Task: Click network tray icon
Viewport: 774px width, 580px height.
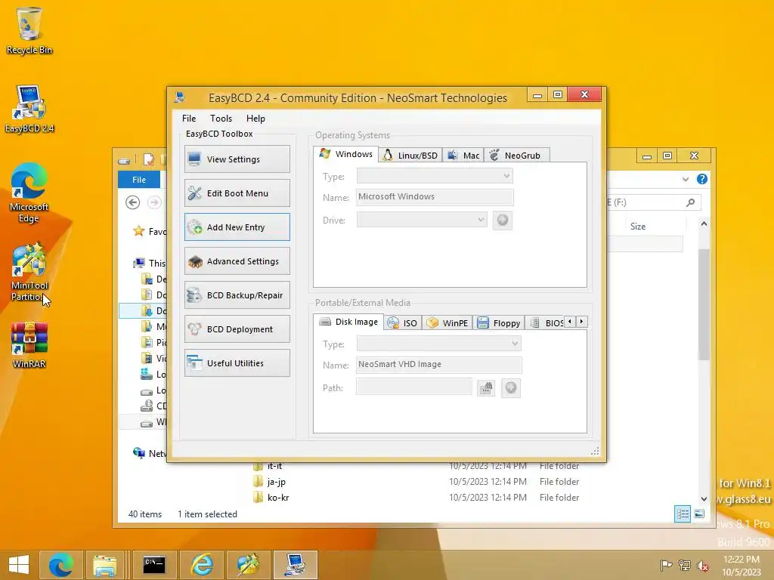Action: tap(684, 565)
